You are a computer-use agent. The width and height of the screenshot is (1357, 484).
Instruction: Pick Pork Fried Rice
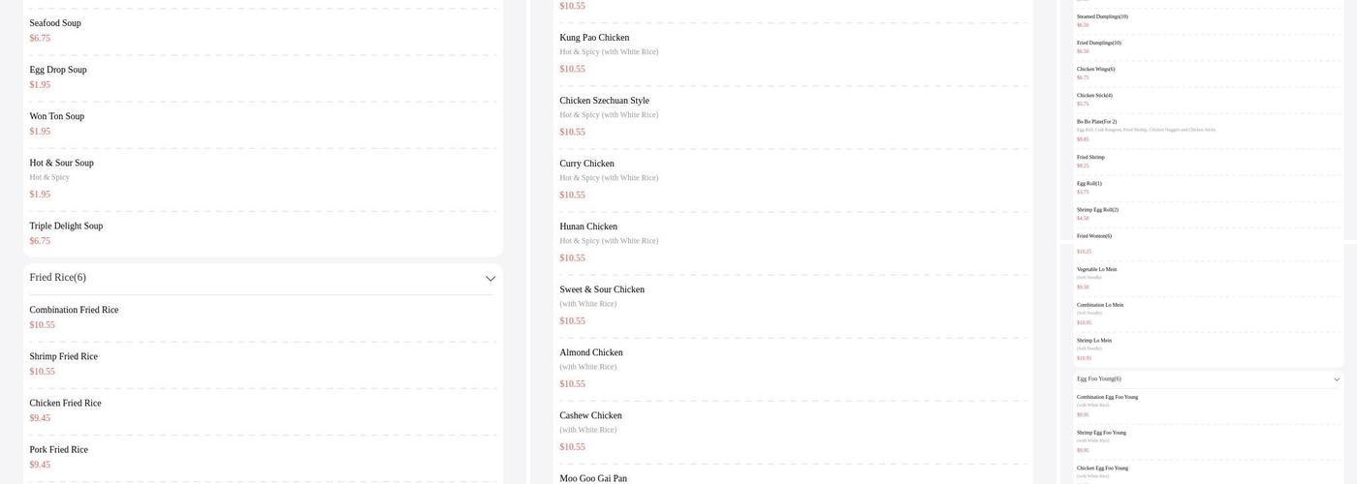263,457
